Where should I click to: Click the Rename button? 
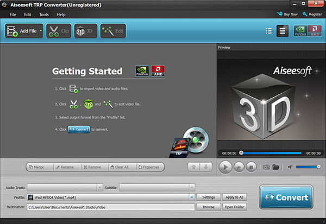click(x=67, y=167)
